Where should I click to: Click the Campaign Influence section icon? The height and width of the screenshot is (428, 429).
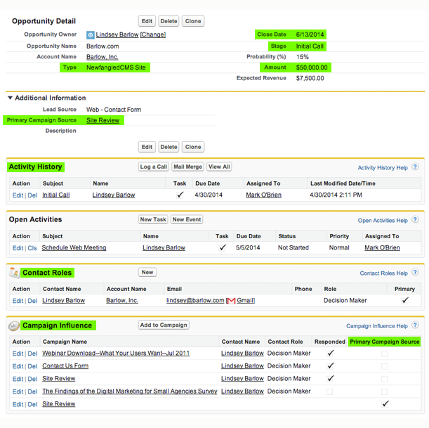[x=13, y=325]
